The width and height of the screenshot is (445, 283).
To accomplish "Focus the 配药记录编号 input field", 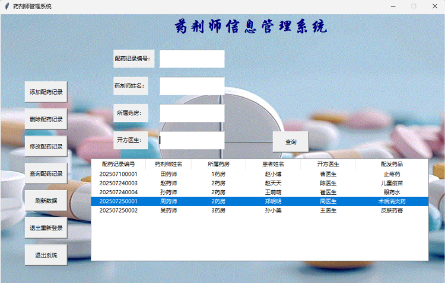I will 192,59.
